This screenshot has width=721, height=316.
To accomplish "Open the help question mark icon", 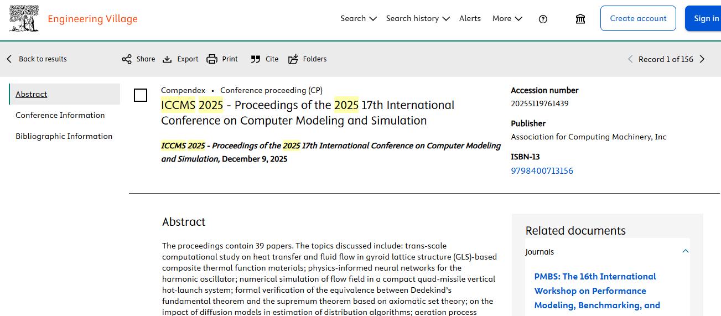I will click(543, 19).
